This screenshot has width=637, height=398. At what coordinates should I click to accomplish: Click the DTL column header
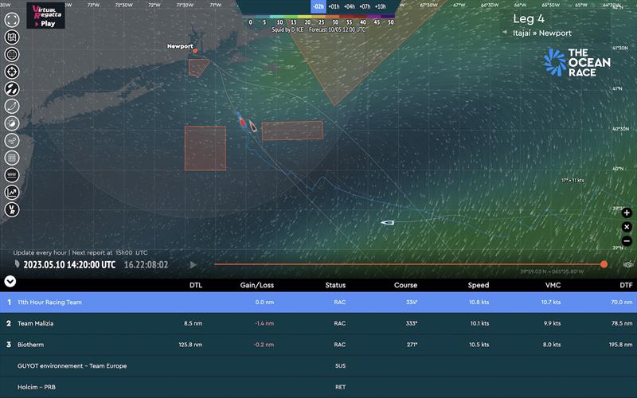click(196, 285)
